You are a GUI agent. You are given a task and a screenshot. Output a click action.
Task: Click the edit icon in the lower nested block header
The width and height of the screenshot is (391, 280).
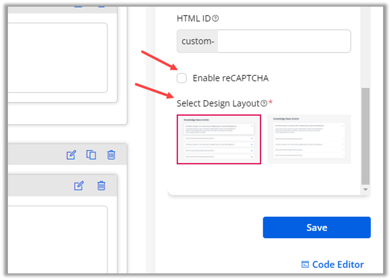click(79, 186)
